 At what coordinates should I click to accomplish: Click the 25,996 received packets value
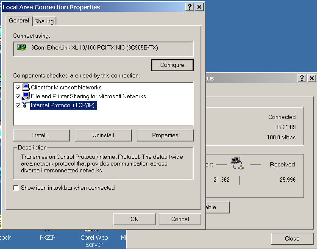coord(287,180)
